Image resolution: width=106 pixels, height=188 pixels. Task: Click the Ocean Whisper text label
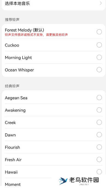click(19, 70)
